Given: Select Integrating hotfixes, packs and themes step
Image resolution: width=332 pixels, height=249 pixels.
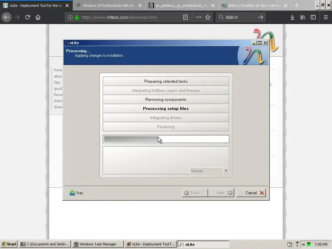Looking at the screenshot, I should click(166, 90).
